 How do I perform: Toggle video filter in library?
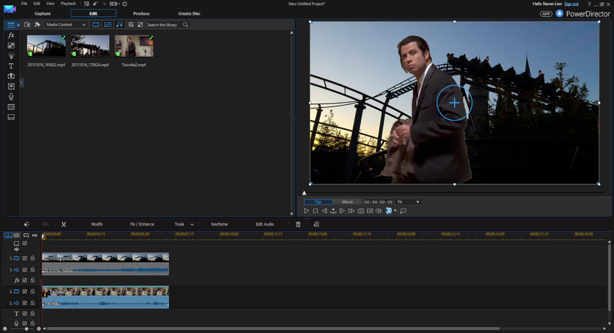click(96, 25)
